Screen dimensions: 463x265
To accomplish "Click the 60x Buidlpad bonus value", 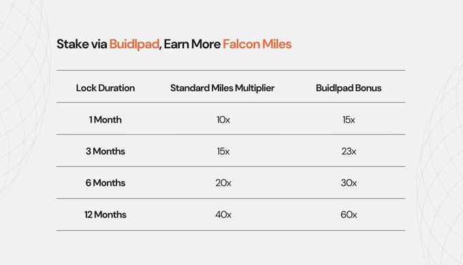I will (349, 215).
